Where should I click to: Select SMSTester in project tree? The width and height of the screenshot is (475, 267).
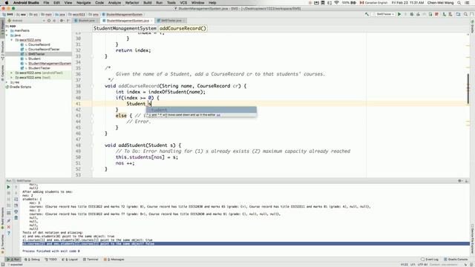click(36, 54)
